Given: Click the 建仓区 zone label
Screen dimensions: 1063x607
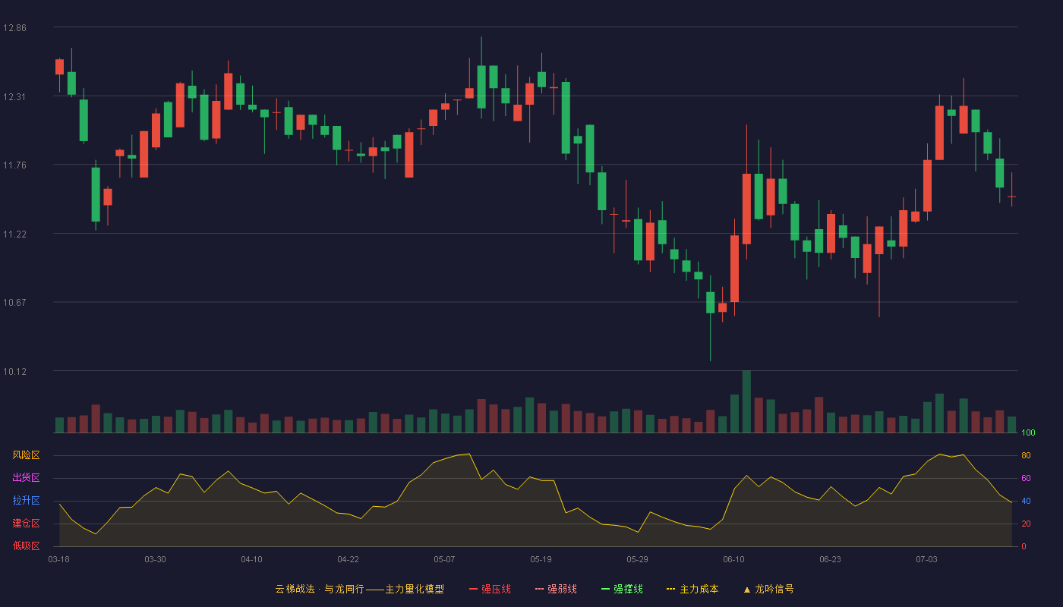Looking at the screenshot, I should (26, 524).
